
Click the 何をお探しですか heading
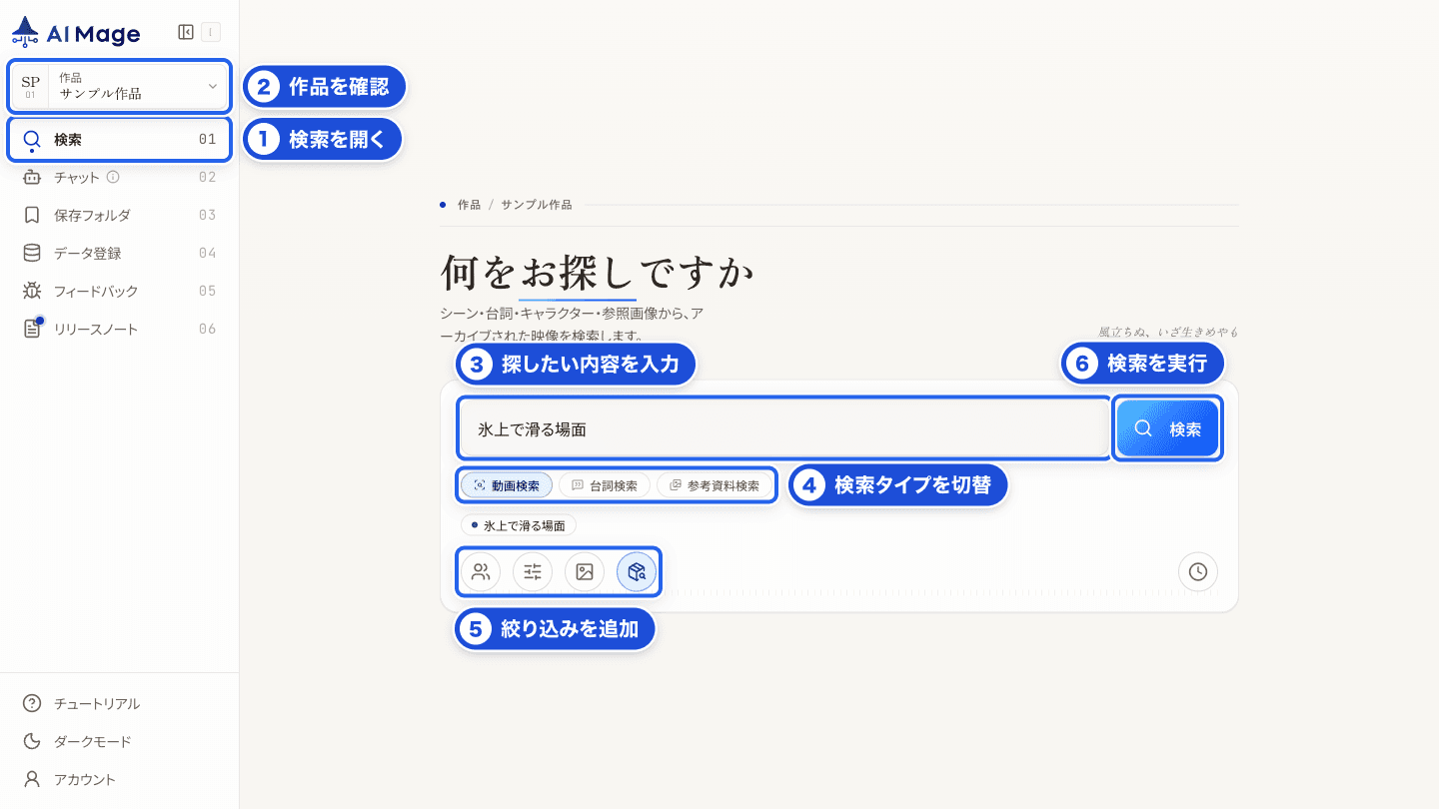598,272
